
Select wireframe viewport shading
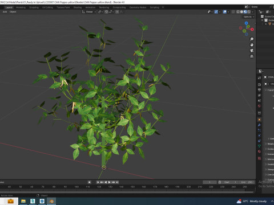[238, 12]
